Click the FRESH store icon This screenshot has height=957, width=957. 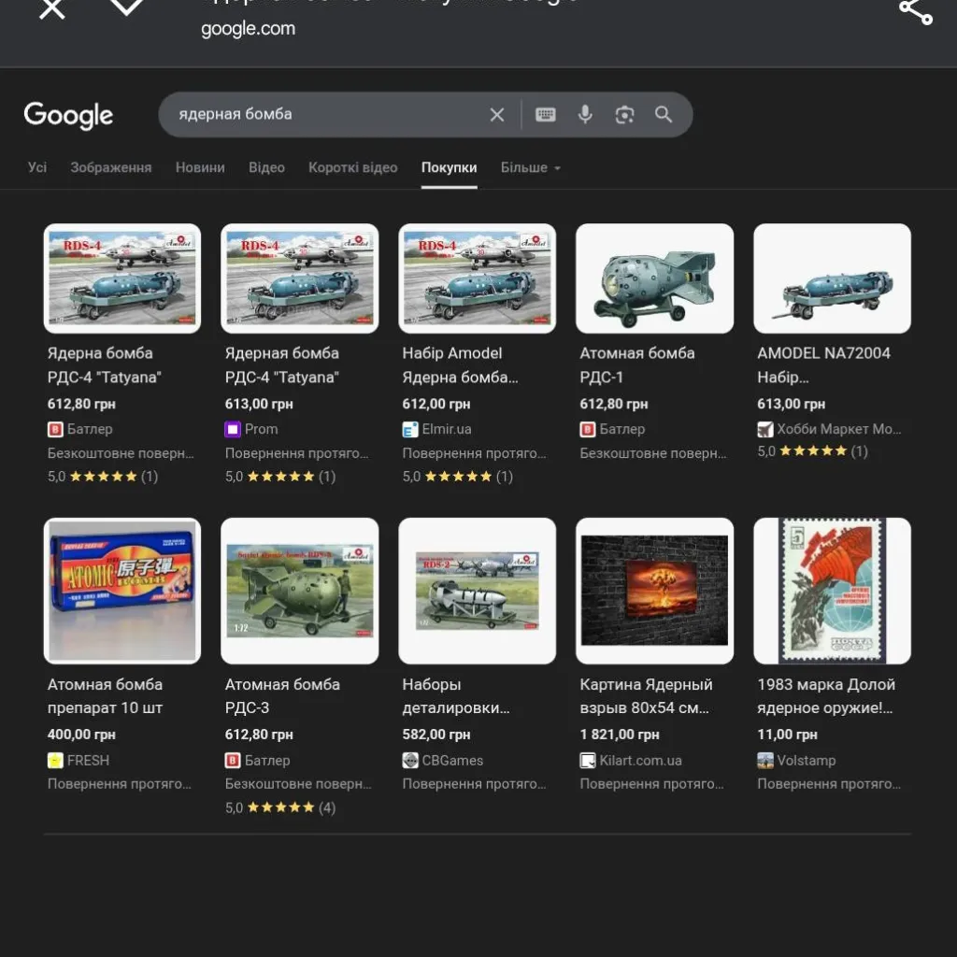pyautogui.click(x=55, y=761)
